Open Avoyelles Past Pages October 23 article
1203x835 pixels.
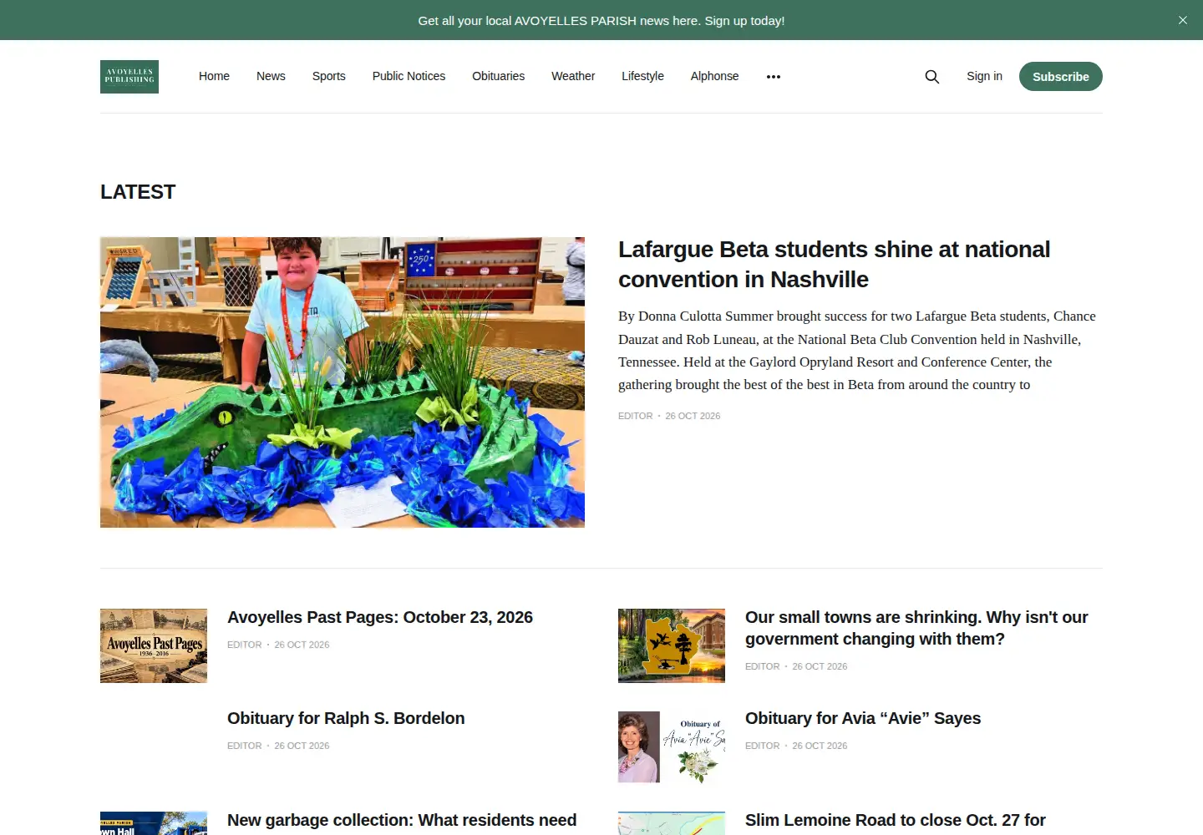(380, 617)
